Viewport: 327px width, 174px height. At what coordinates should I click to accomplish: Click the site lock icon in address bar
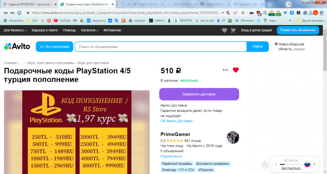(x=28, y=13)
